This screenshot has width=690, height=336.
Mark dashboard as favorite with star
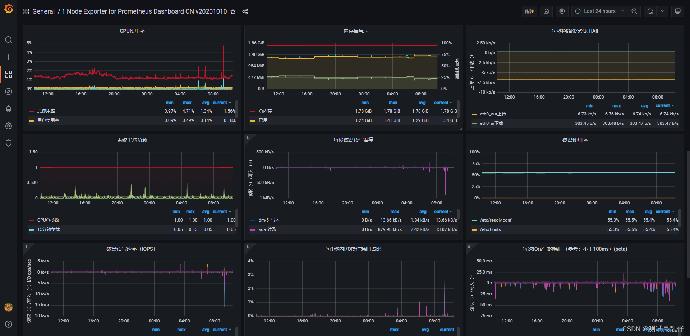233,11
